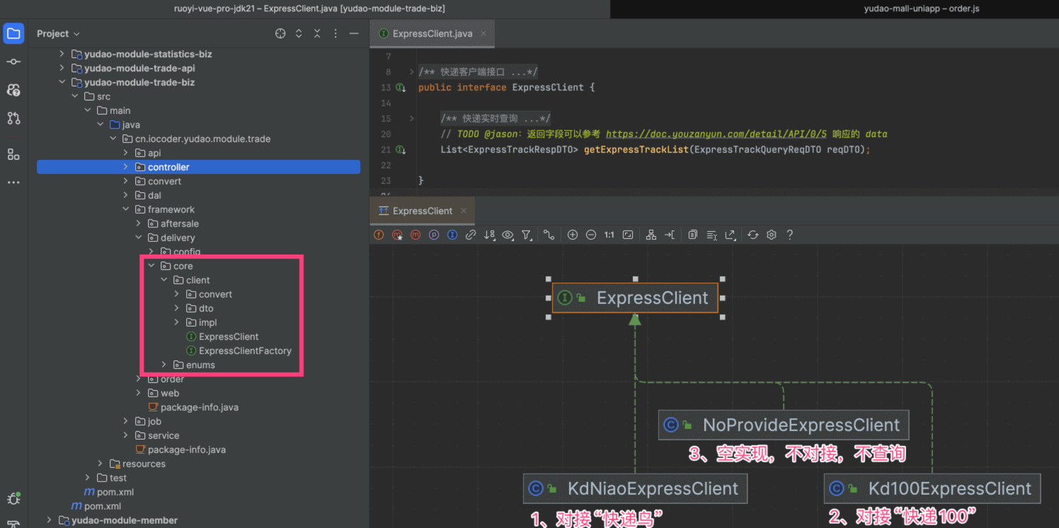This screenshot has width=1059, height=528.
Task: Open diagram settings gear
Action: [x=772, y=235]
